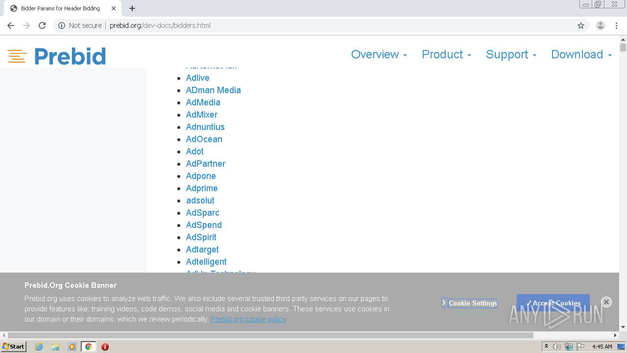Open the adsolut bidder link
The image size is (627, 353).
point(200,201)
